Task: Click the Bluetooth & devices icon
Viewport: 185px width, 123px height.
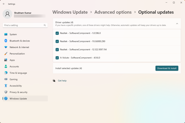Action: [x=6, y=41]
